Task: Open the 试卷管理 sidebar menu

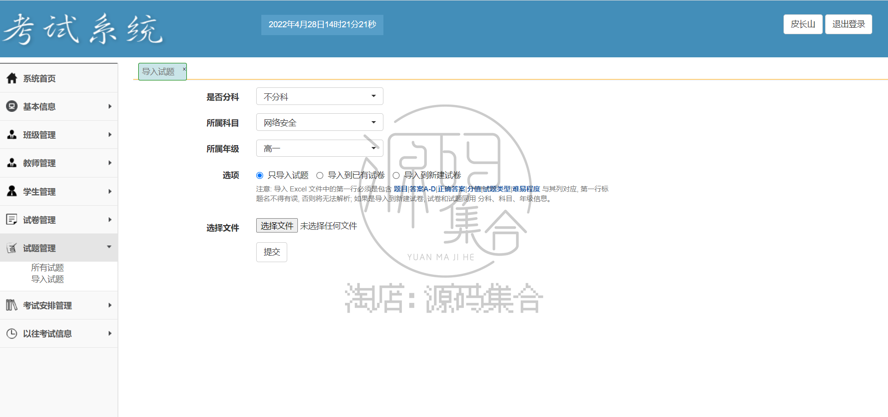Action: click(59, 220)
